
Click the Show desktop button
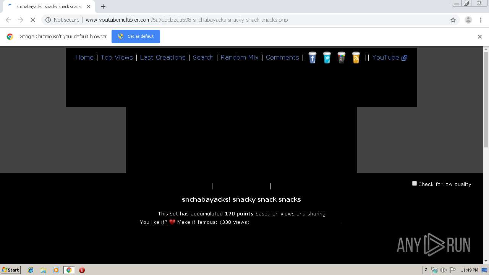484,270
